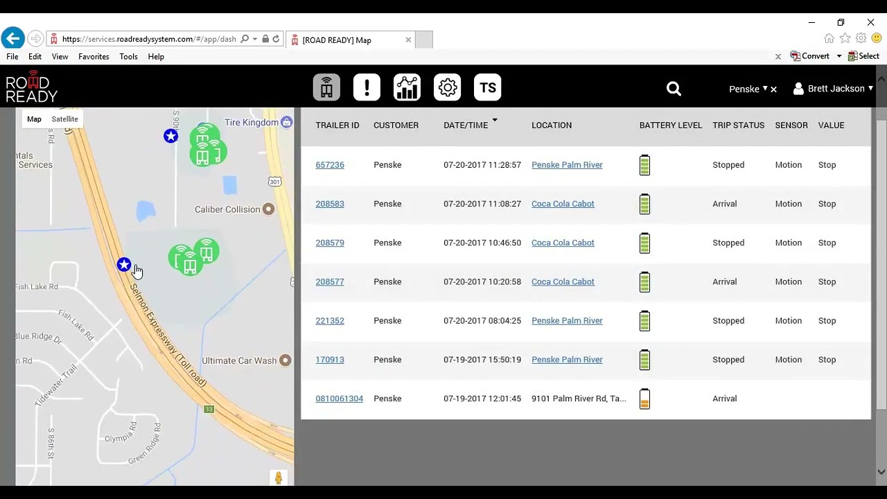887x499 pixels.
Task: Open browser View menu
Action: tap(60, 57)
